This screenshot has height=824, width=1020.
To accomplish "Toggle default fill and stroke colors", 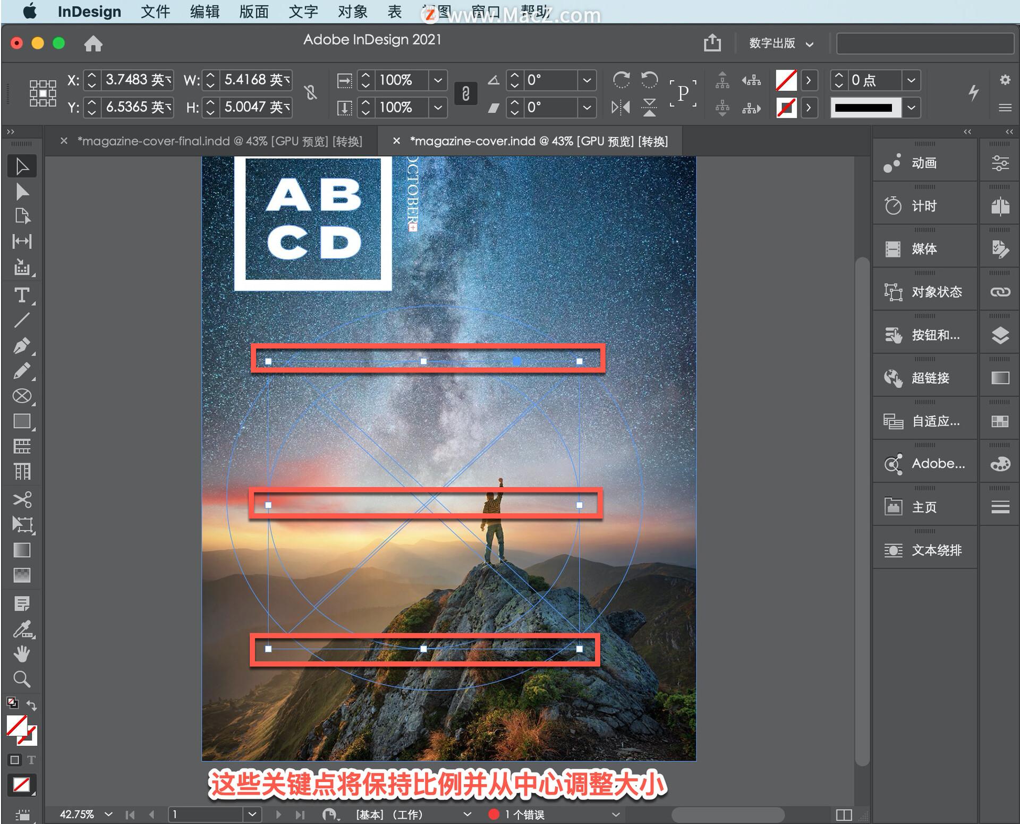I will [x=13, y=701].
